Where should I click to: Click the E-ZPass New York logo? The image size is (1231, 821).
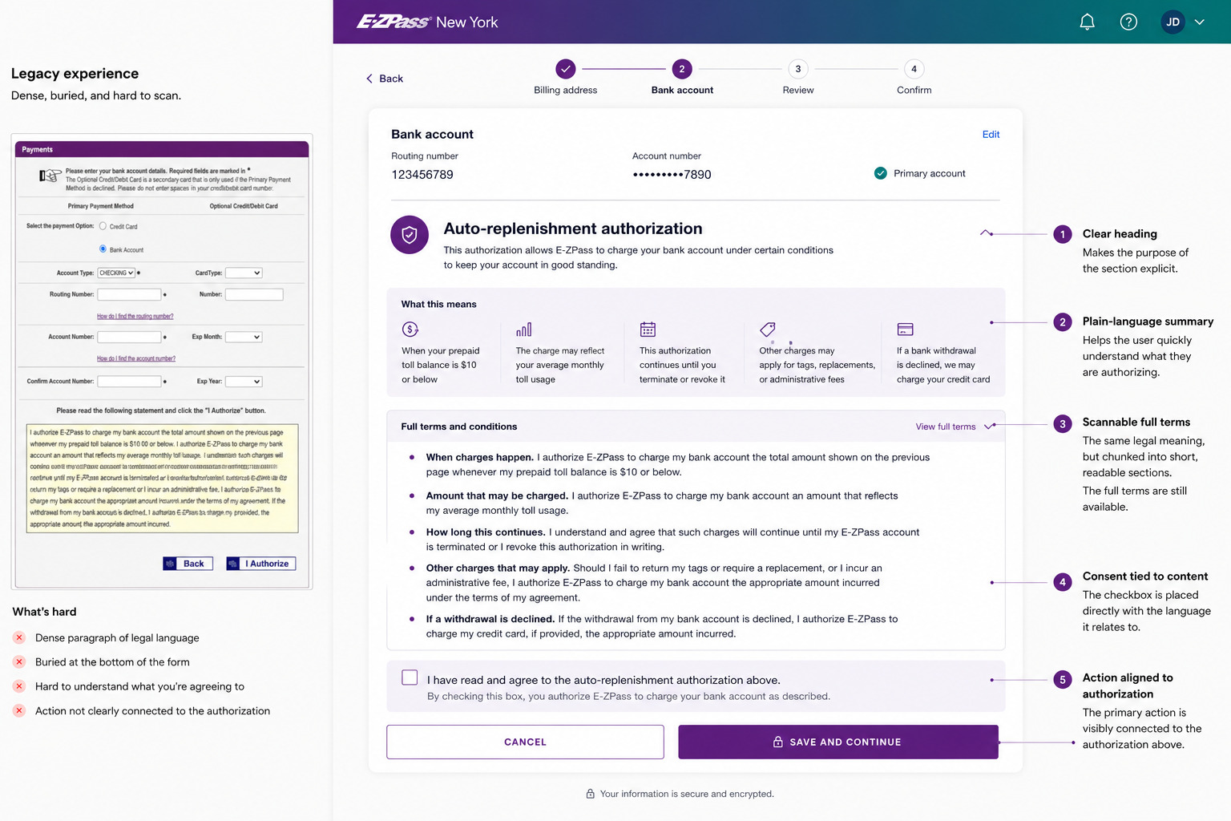(x=427, y=22)
